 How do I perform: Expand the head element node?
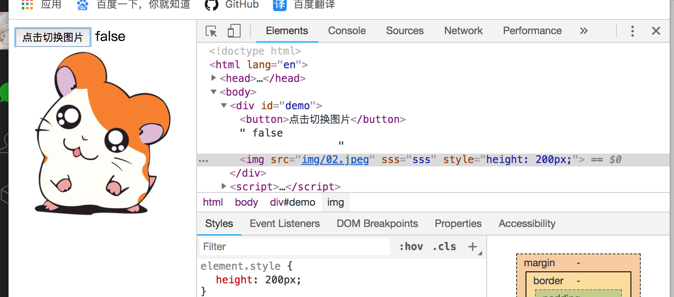(214, 78)
